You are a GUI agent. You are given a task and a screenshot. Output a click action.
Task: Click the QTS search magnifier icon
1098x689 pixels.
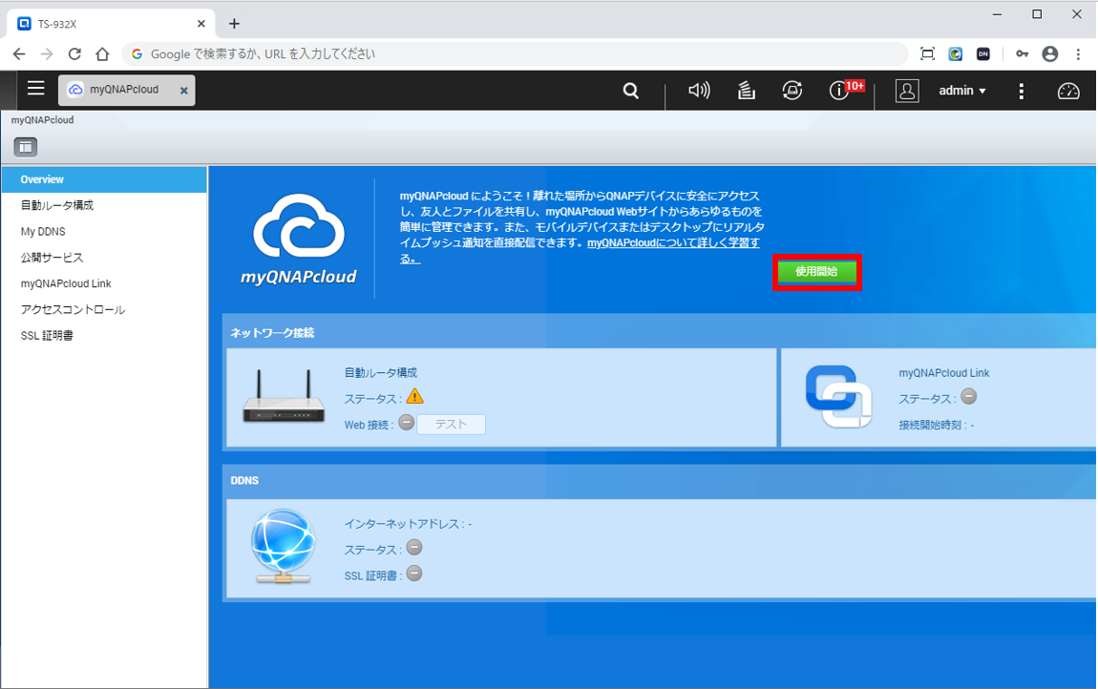pyautogui.click(x=630, y=91)
